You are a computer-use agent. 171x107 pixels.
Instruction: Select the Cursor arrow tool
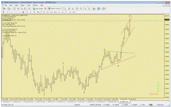(4, 12)
